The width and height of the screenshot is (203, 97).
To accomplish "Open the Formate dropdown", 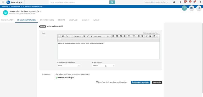I will [x=77, y=36].
